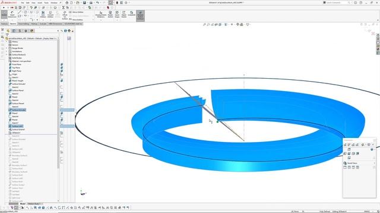Click the Mirror Entities tool

pos(76,12)
